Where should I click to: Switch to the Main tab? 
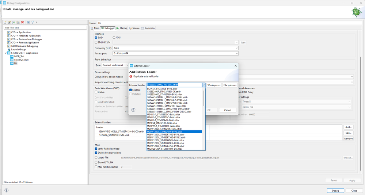click(95, 28)
